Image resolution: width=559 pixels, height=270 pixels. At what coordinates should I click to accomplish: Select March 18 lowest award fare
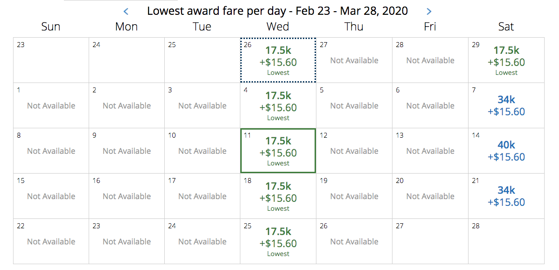(278, 196)
